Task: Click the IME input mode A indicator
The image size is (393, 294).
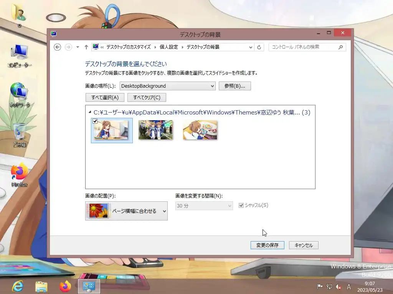Action: click(348, 287)
